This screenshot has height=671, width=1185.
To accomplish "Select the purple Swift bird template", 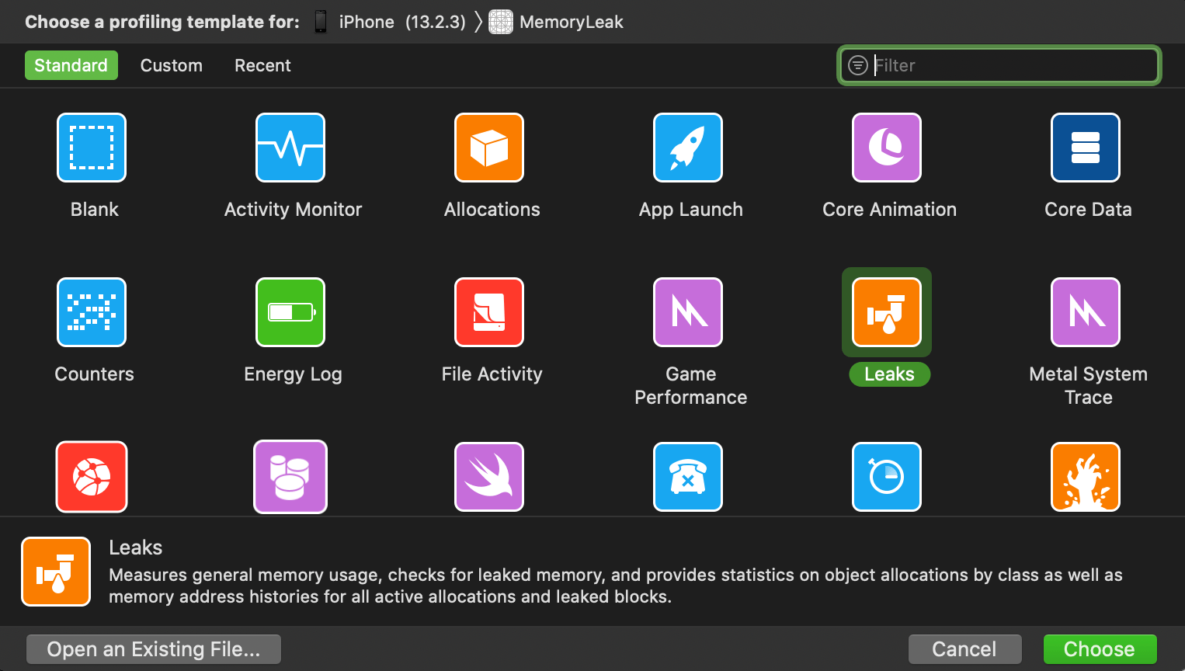I will coord(489,477).
